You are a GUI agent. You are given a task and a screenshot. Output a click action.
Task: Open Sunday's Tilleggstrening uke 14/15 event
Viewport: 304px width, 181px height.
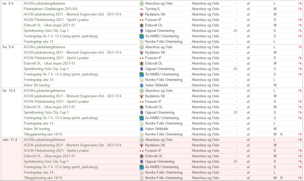(x=43, y=178)
